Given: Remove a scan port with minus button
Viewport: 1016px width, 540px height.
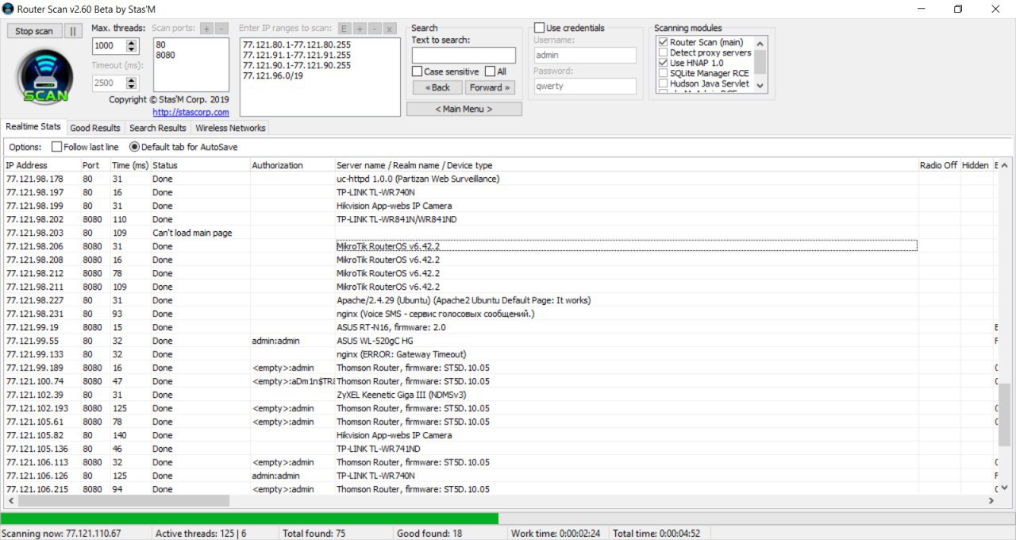Looking at the screenshot, I should (221, 28).
